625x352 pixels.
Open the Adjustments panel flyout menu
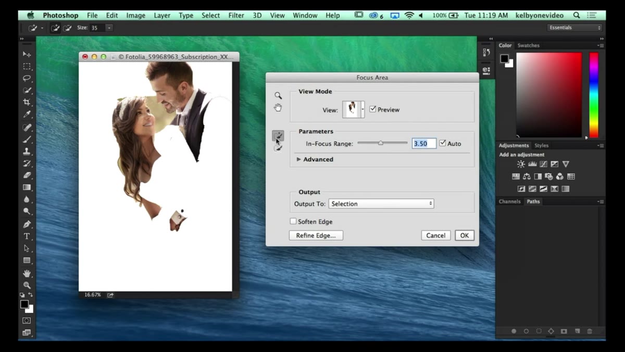(601, 145)
